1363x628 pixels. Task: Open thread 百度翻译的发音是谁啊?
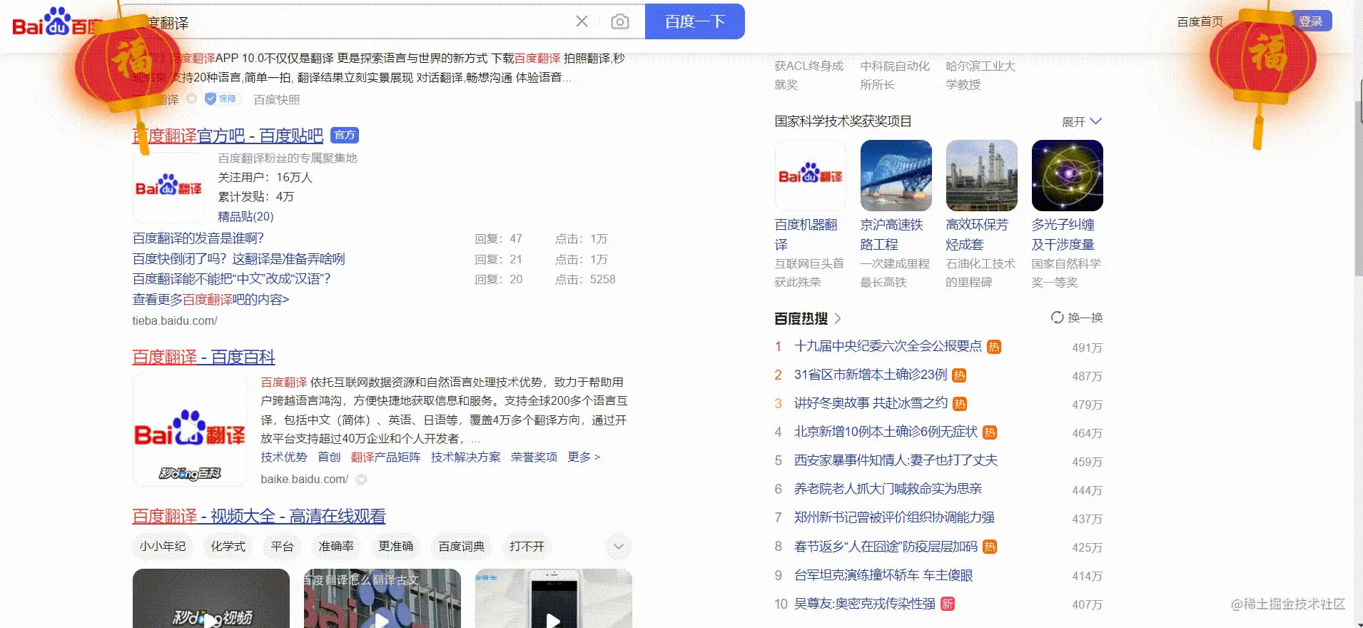198,238
